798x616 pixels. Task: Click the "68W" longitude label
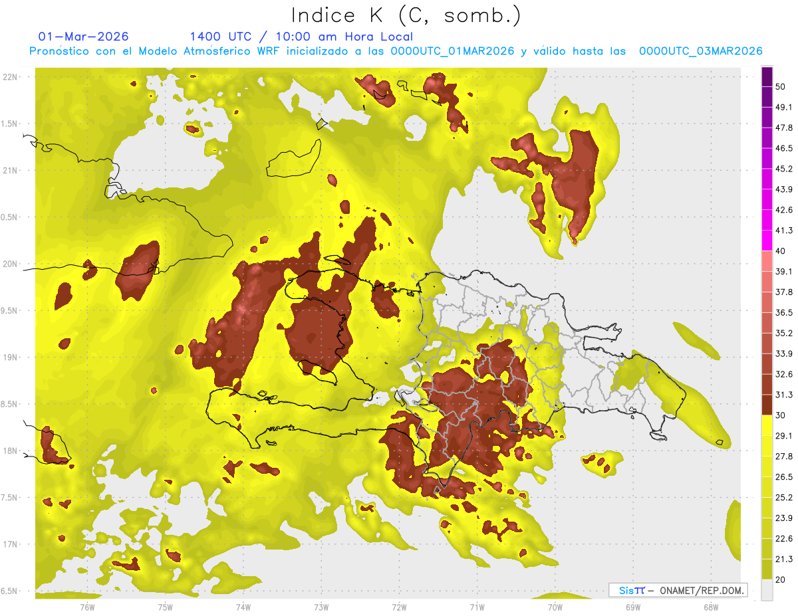coord(711,607)
